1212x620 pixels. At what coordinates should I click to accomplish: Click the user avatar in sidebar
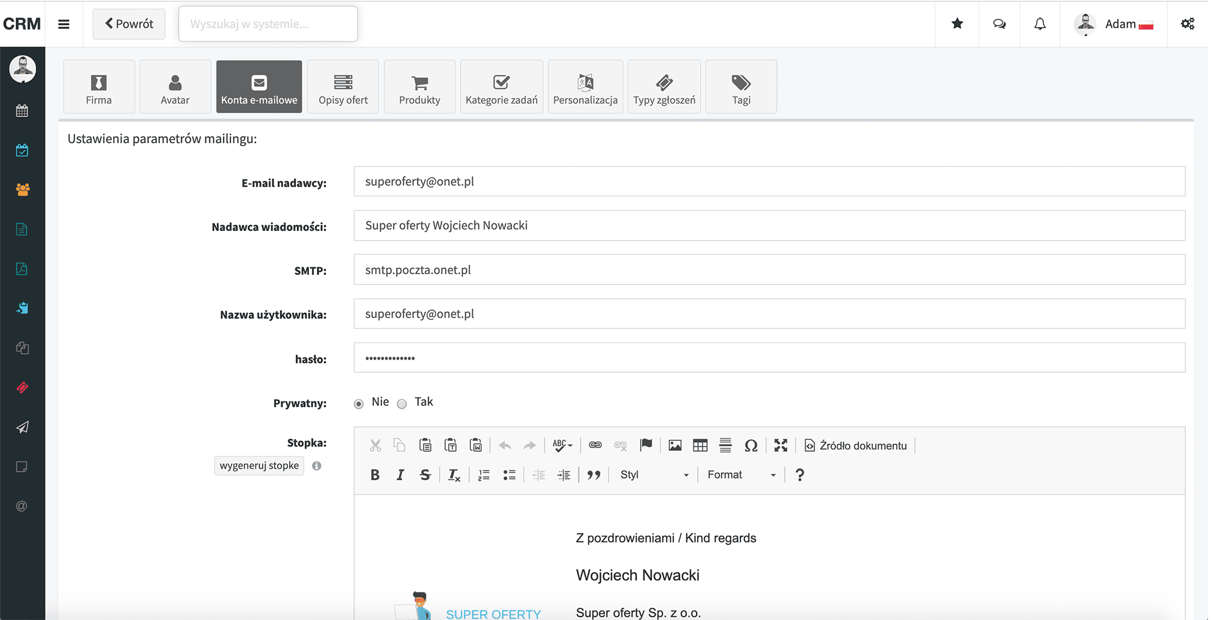click(x=23, y=69)
